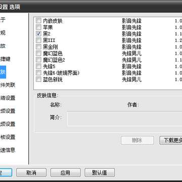Click author 先锋男儿 in the 魔幻蓝色2 row

pyautogui.click(x=131, y=60)
